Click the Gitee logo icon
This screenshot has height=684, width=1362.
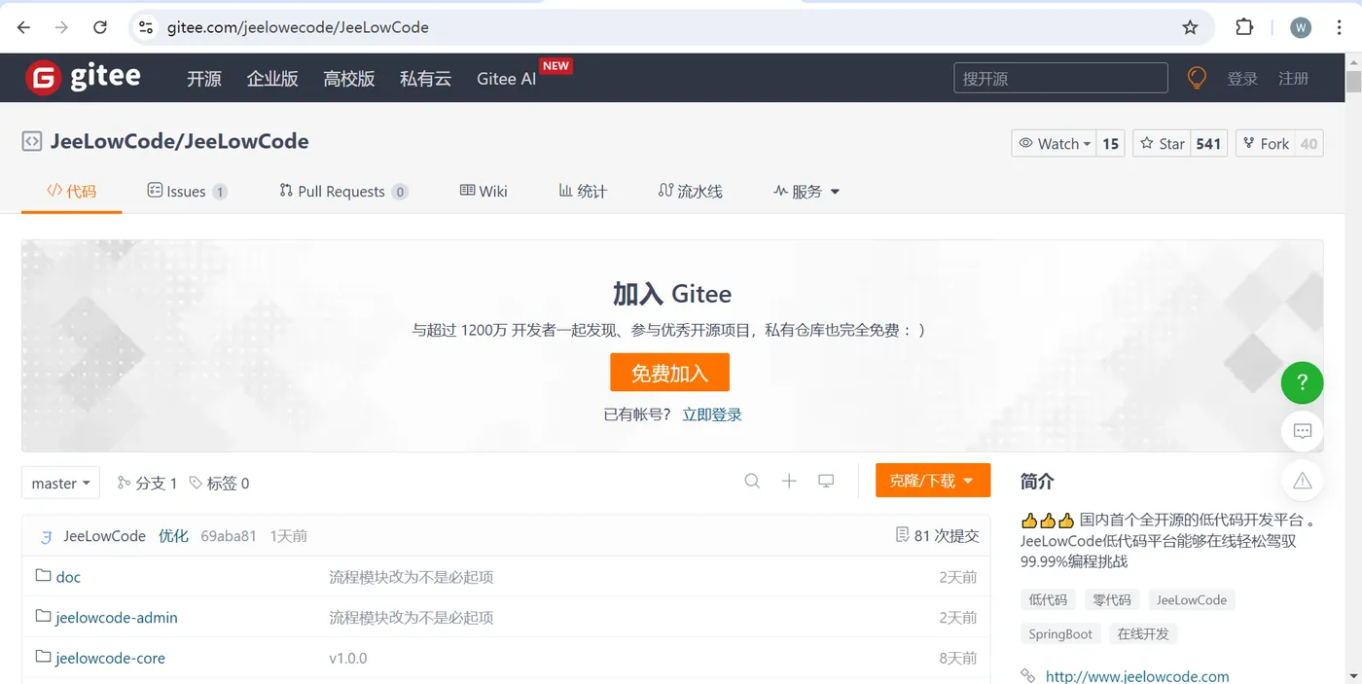click(43, 78)
